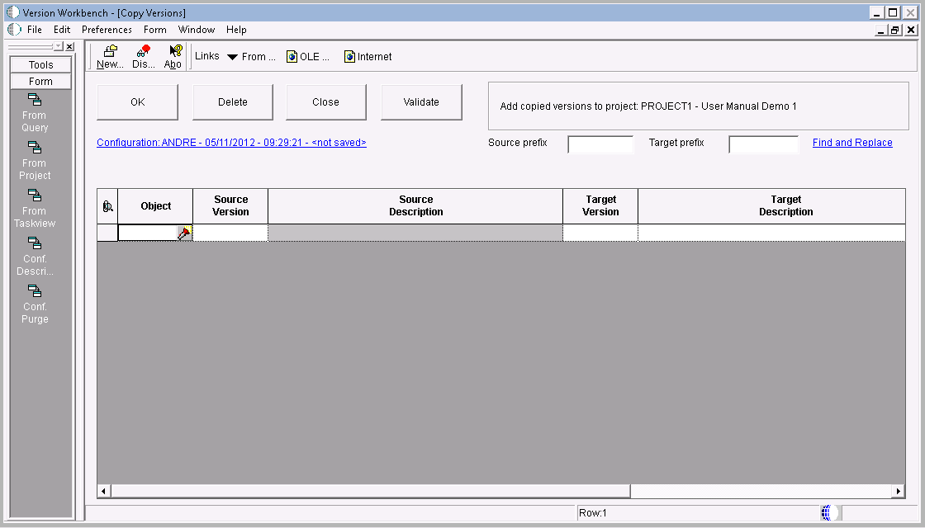Screen dimensions: 925x528
Task: Open the OLE toolbar item
Action: (309, 56)
